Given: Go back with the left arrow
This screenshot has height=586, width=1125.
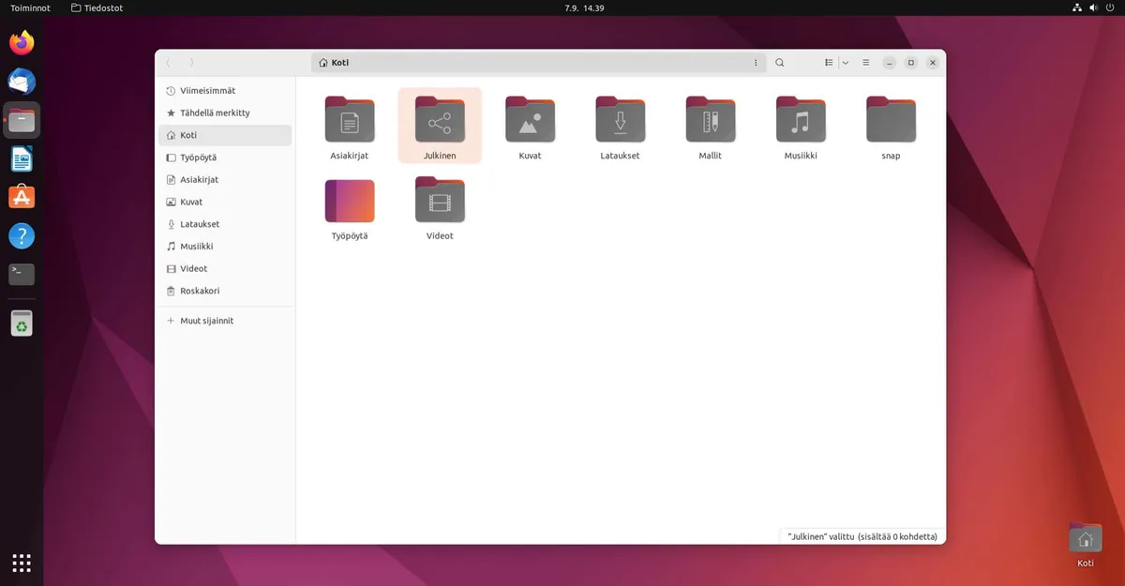Looking at the screenshot, I should (169, 63).
